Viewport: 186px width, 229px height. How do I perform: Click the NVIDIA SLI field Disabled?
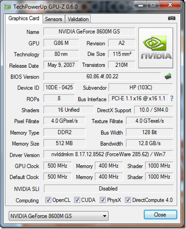(x=108, y=189)
